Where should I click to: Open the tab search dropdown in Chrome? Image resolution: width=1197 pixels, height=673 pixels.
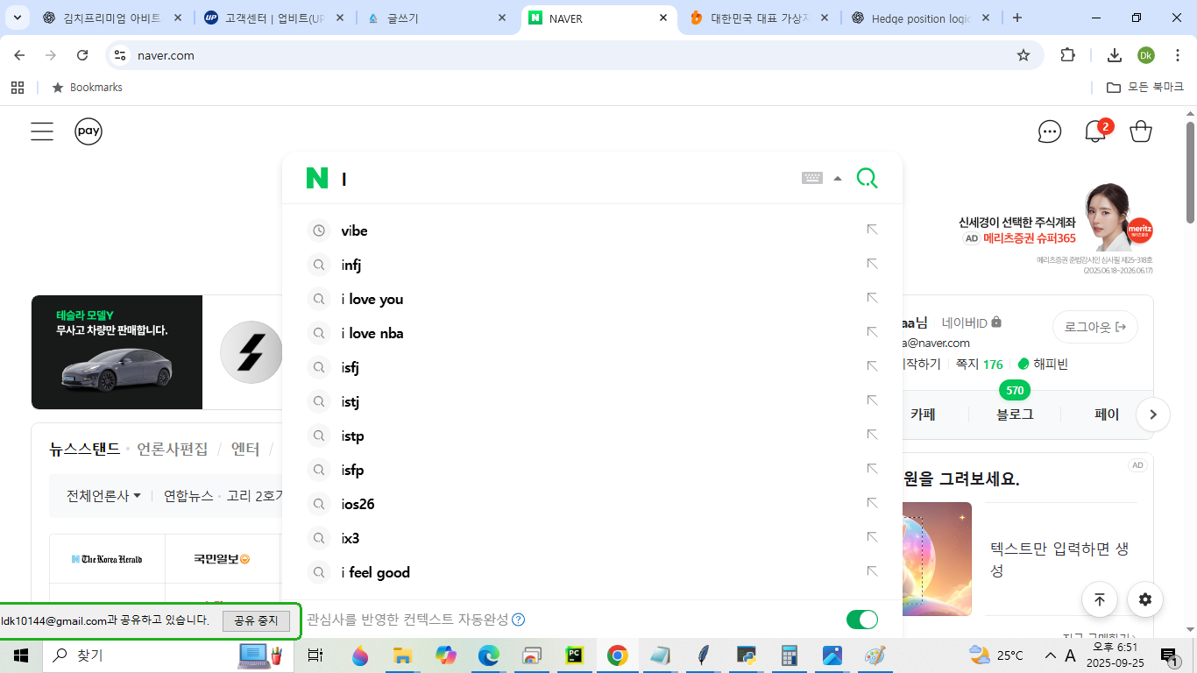click(18, 18)
